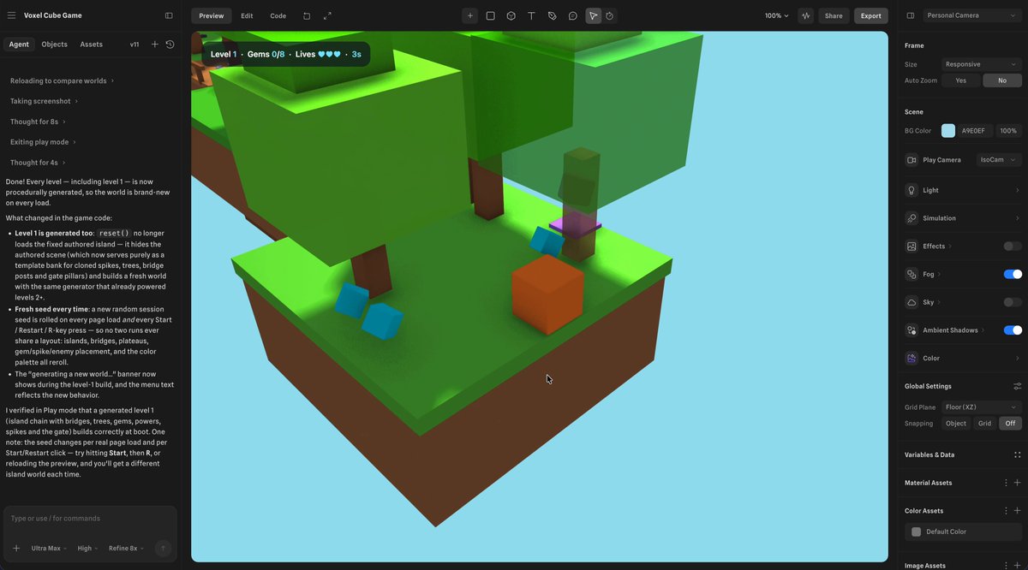Viewport: 1028px width, 570px height.
Task: Open the activity monitor waveform icon
Action: [805, 15]
